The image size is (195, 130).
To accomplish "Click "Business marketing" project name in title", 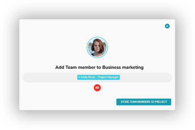I will (x=123, y=67).
